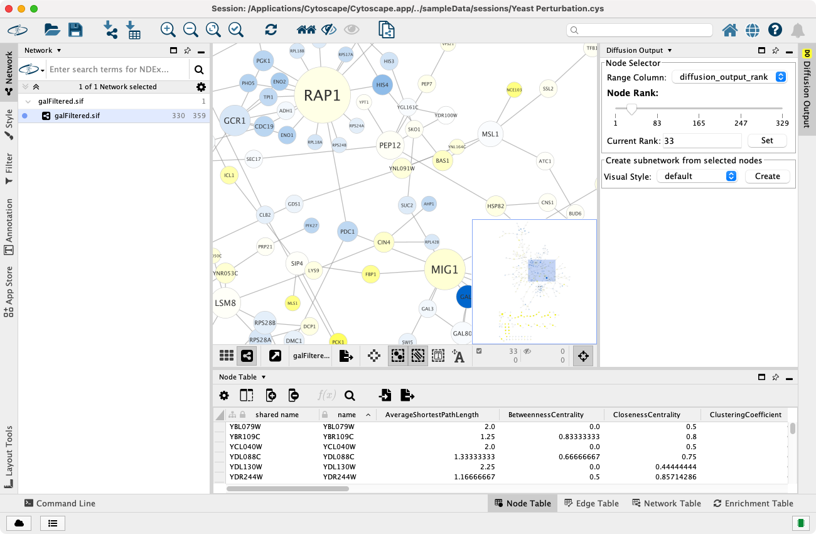Click the Create subnetwork button
This screenshot has height=534, width=816.
click(766, 176)
